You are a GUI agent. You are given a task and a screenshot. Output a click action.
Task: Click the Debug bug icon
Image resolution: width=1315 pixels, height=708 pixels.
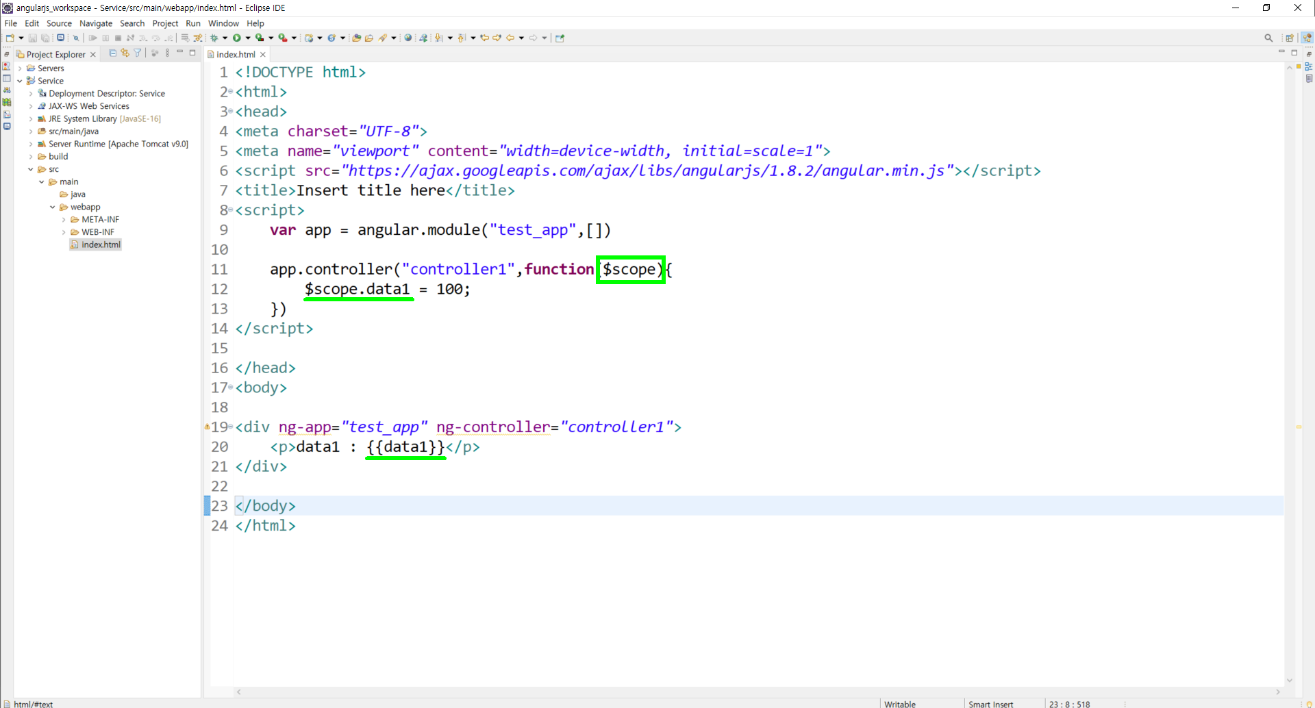coord(214,38)
